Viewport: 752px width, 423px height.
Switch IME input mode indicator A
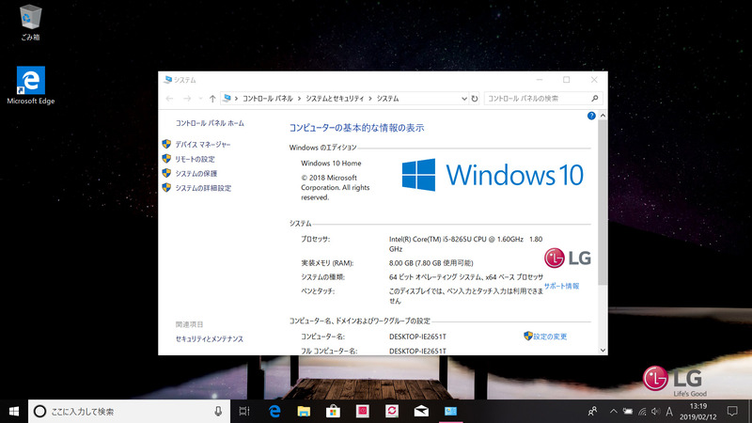669,411
